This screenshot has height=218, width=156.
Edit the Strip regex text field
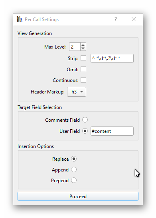[x=112, y=58]
